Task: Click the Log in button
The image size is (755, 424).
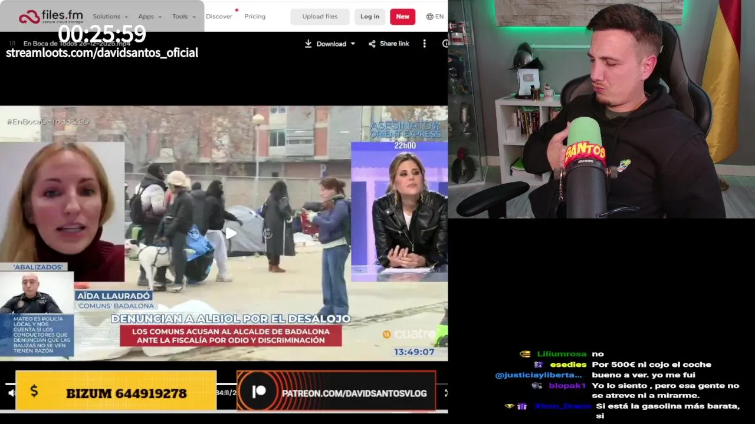Action: (x=370, y=16)
